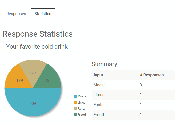Click the Limca orange legend swatch
175x123 pixels.
[75, 102]
